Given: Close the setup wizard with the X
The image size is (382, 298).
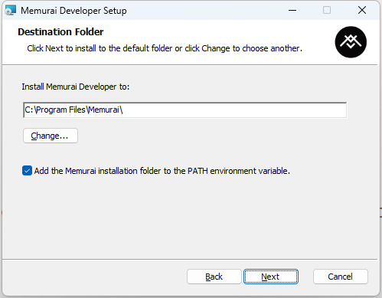Looking at the screenshot, I should 362,10.
